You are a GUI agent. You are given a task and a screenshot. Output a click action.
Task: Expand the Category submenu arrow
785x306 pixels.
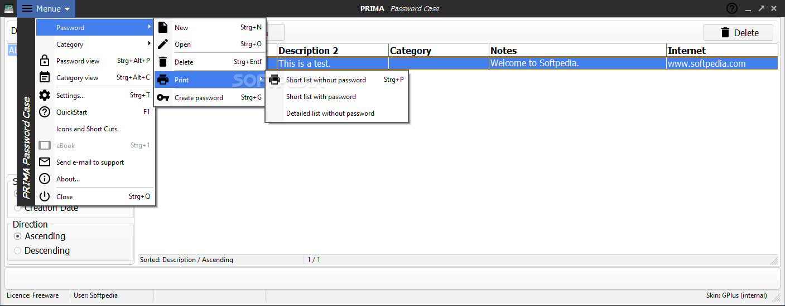tap(150, 43)
